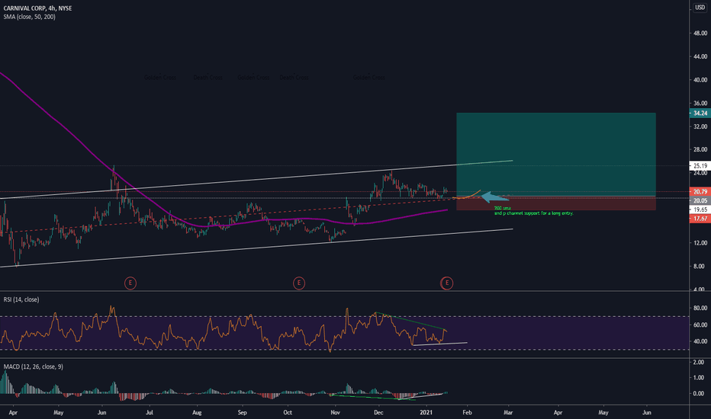
Task: Click the Jul label on time axis
Action: pyautogui.click(x=150, y=412)
